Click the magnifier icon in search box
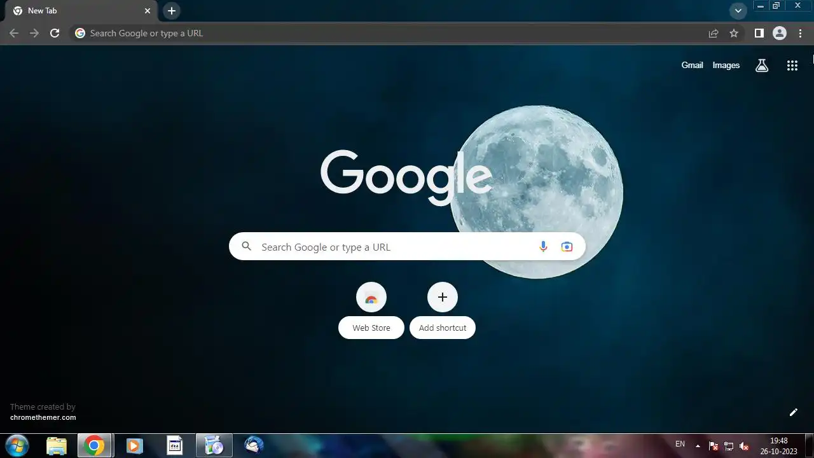Image resolution: width=814 pixels, height=458 pixels. [x=247, y=247]
